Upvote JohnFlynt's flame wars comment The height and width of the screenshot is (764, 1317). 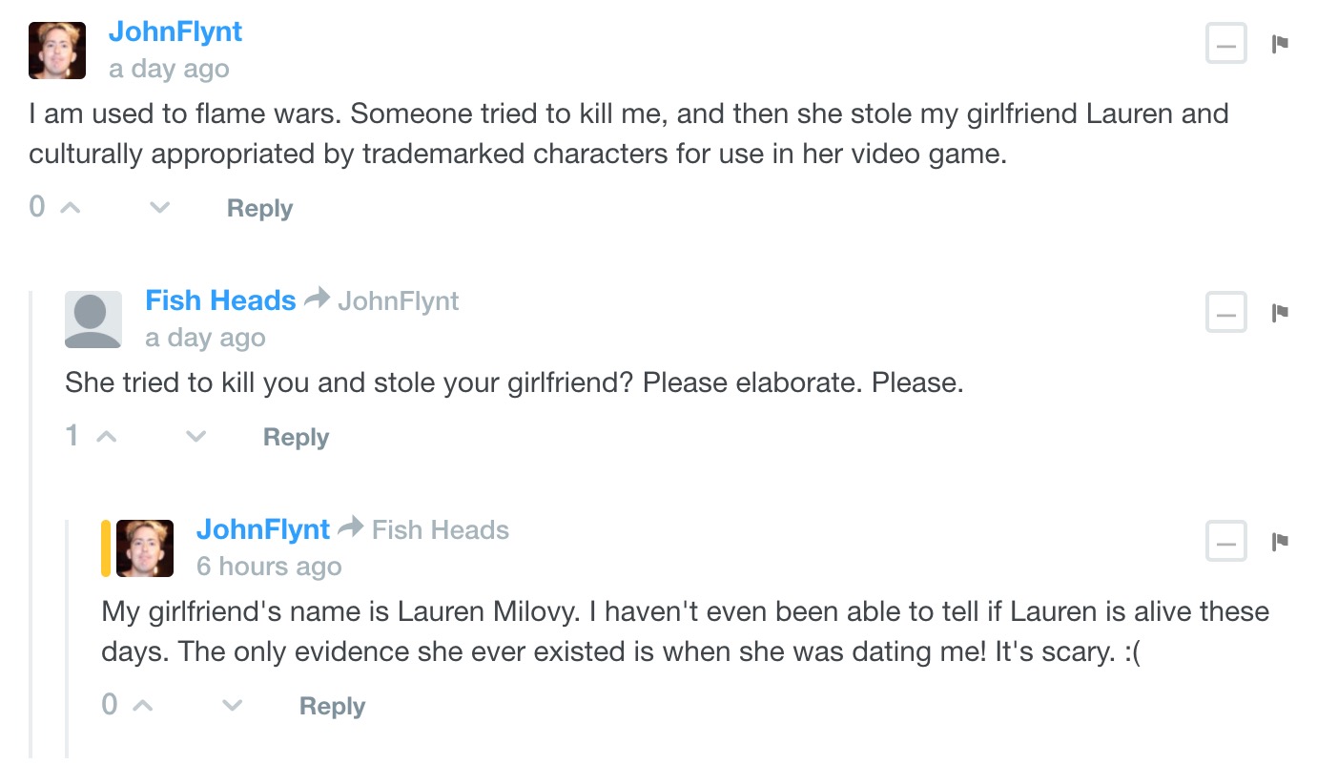(71, 207)
